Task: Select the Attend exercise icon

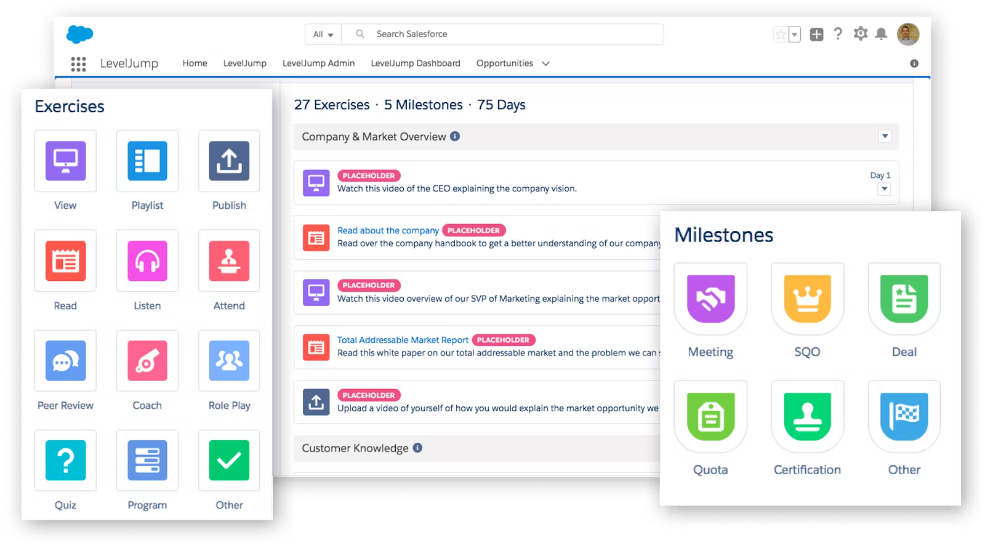Action: 229,260
